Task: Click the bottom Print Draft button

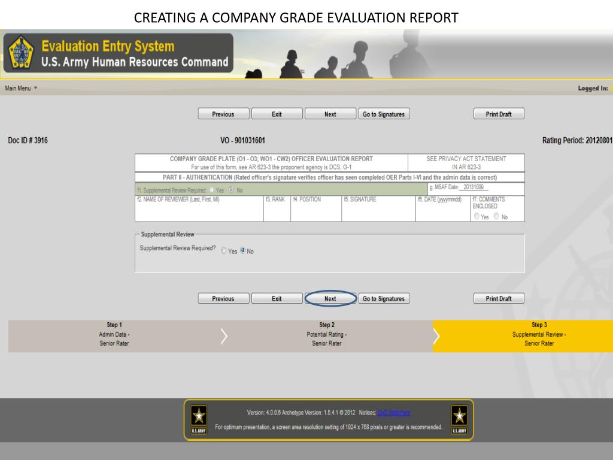Action: tap(499, 298)
